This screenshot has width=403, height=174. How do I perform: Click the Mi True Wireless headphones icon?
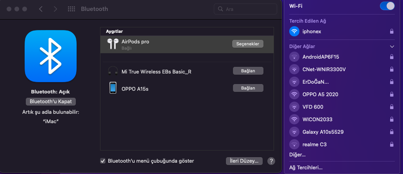coord(113,71)
